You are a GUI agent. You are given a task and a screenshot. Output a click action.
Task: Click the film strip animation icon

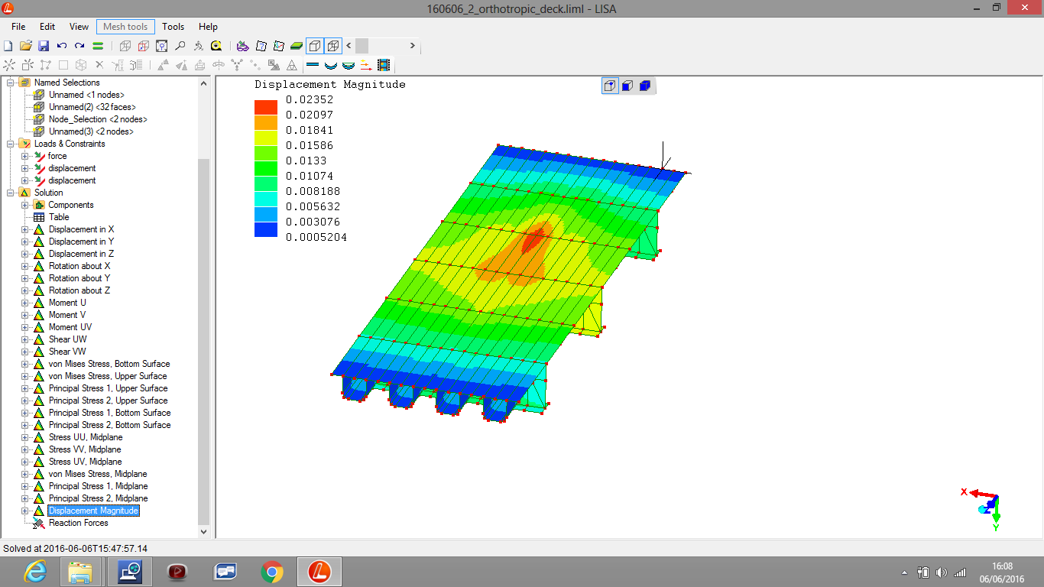384,65
